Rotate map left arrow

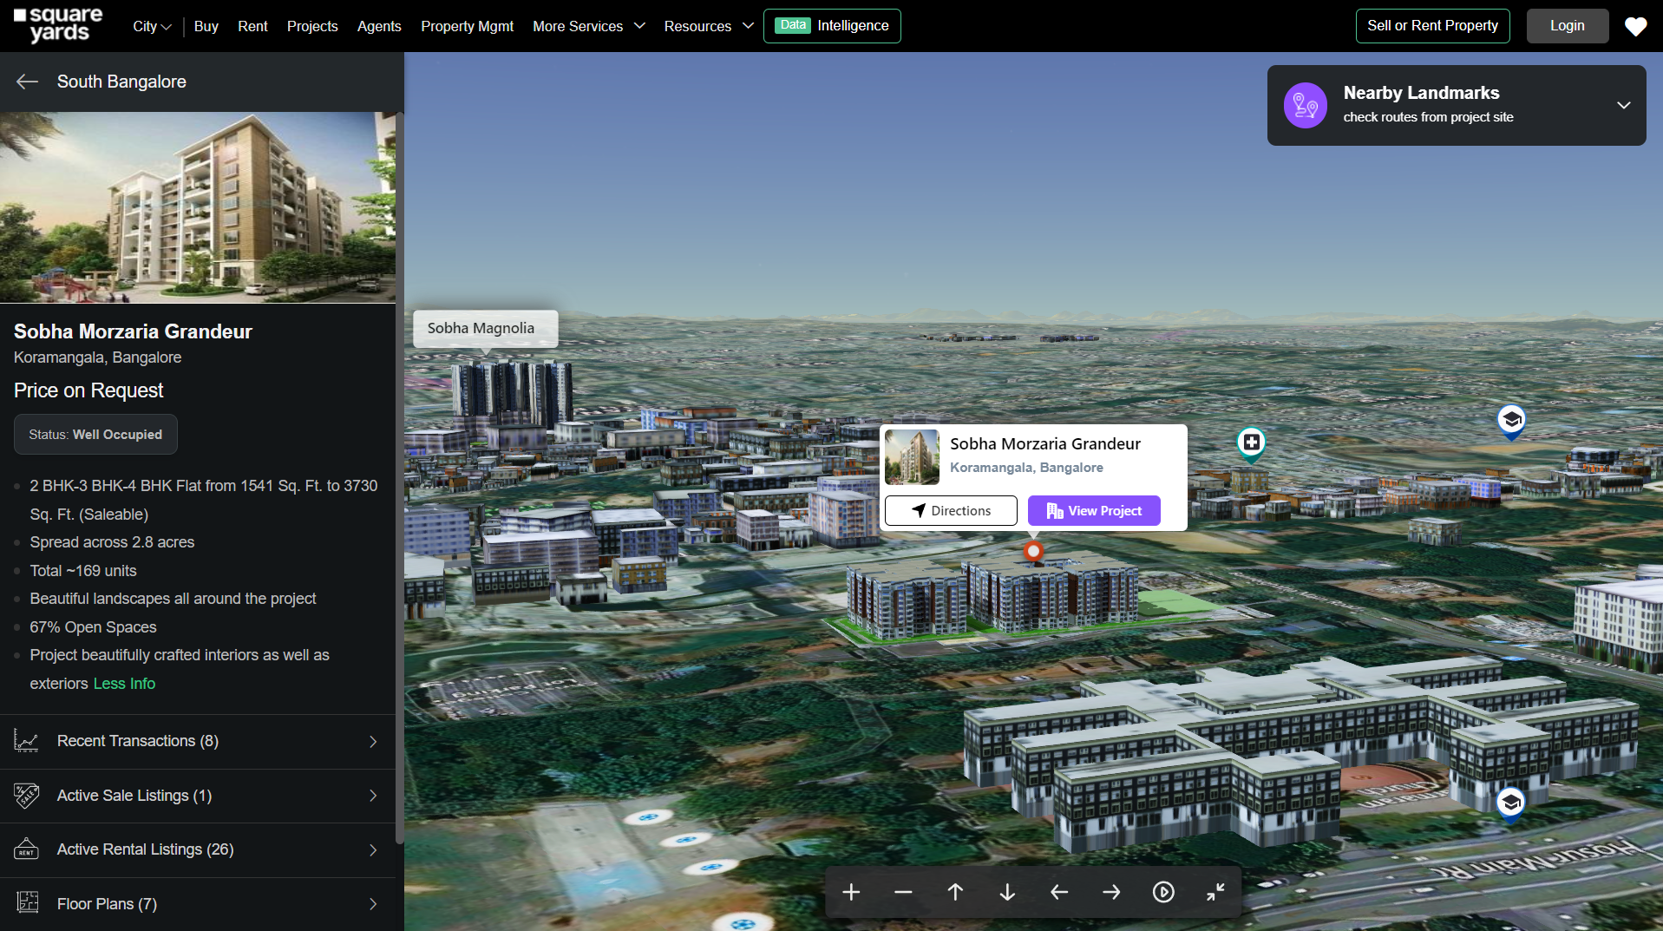pos(1059,892)
